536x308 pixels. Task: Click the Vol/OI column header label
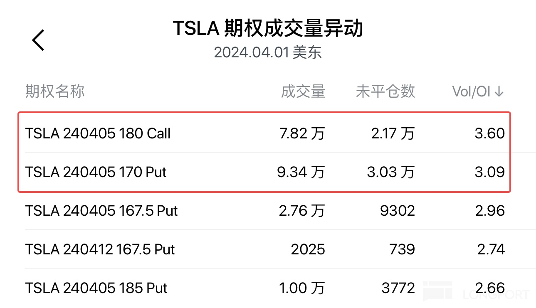click(x=472, y=91)
